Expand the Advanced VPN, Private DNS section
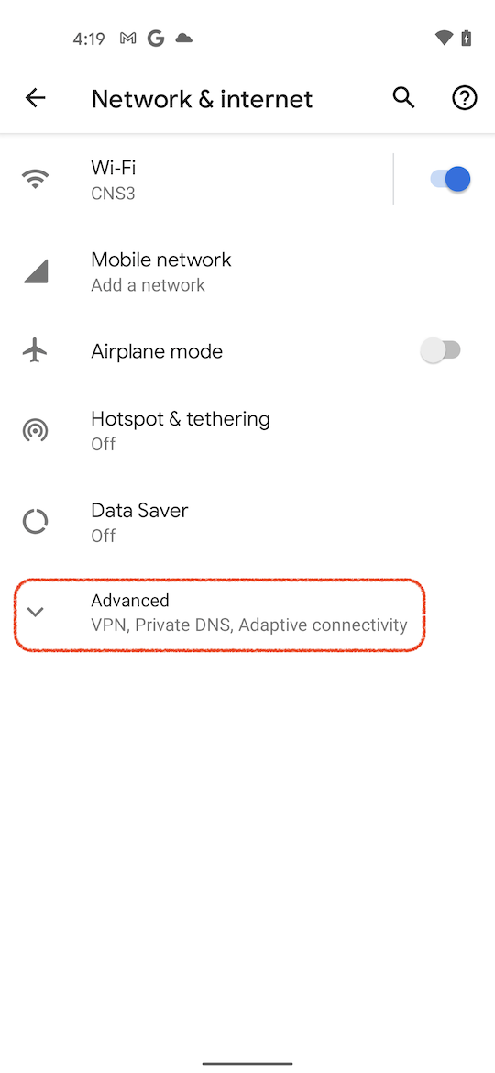Screen dimensions: 495x1073 220,614
